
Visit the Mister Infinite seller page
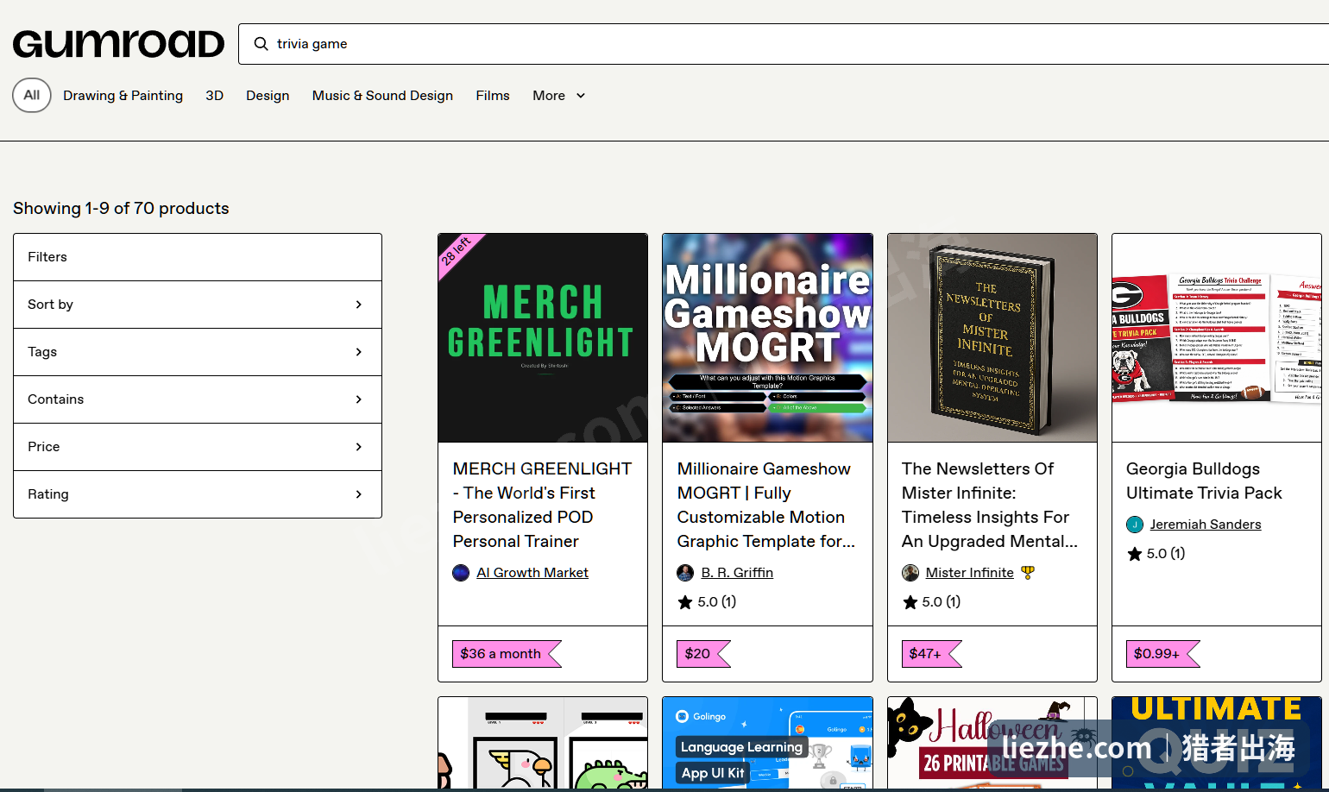[x=970, y=573]
